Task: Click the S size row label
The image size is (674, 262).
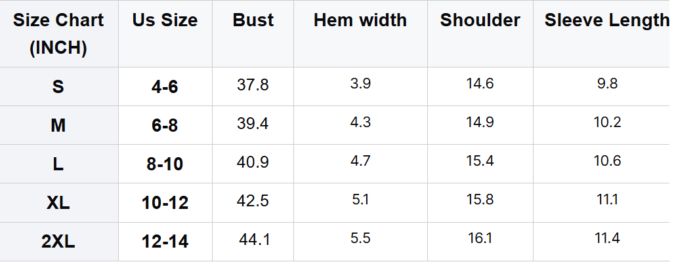Action: [x=58, y=86]
